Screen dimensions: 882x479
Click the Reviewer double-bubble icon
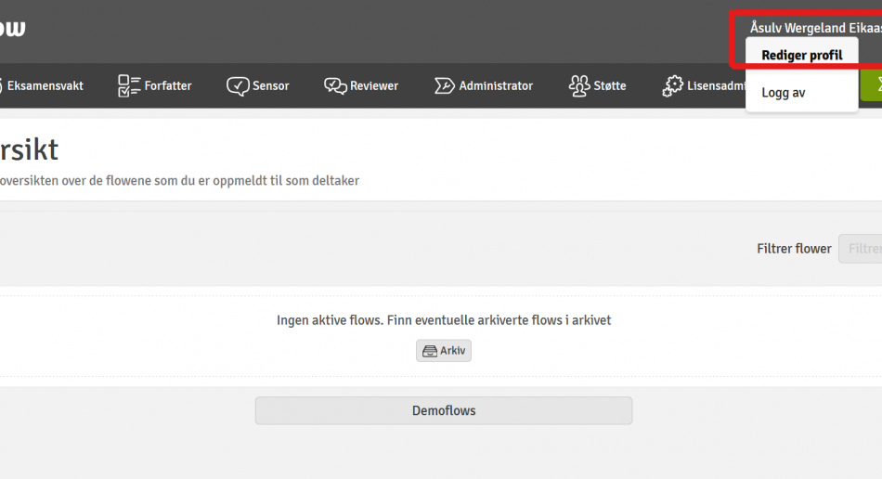click(x=335, y=86)
